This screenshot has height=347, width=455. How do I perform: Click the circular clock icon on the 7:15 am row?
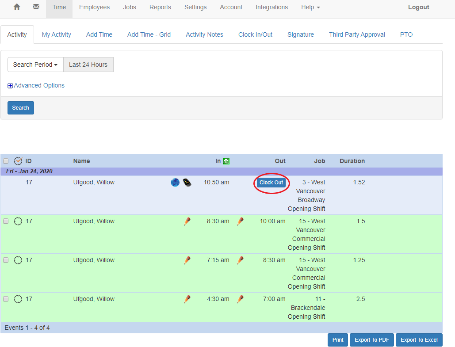coord(18,260)
